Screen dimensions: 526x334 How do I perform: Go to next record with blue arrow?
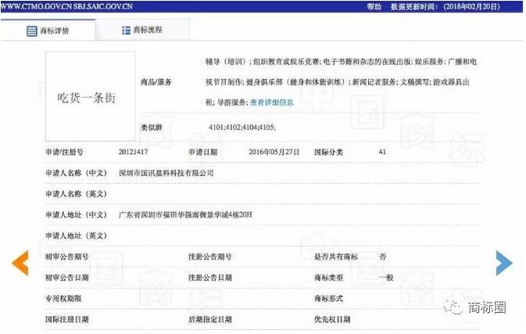[504, 263]
